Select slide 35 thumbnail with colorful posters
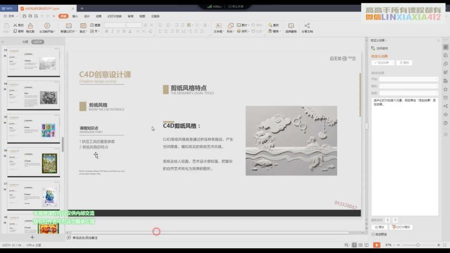Screen dimensions: 450x253 click(33, 129)
